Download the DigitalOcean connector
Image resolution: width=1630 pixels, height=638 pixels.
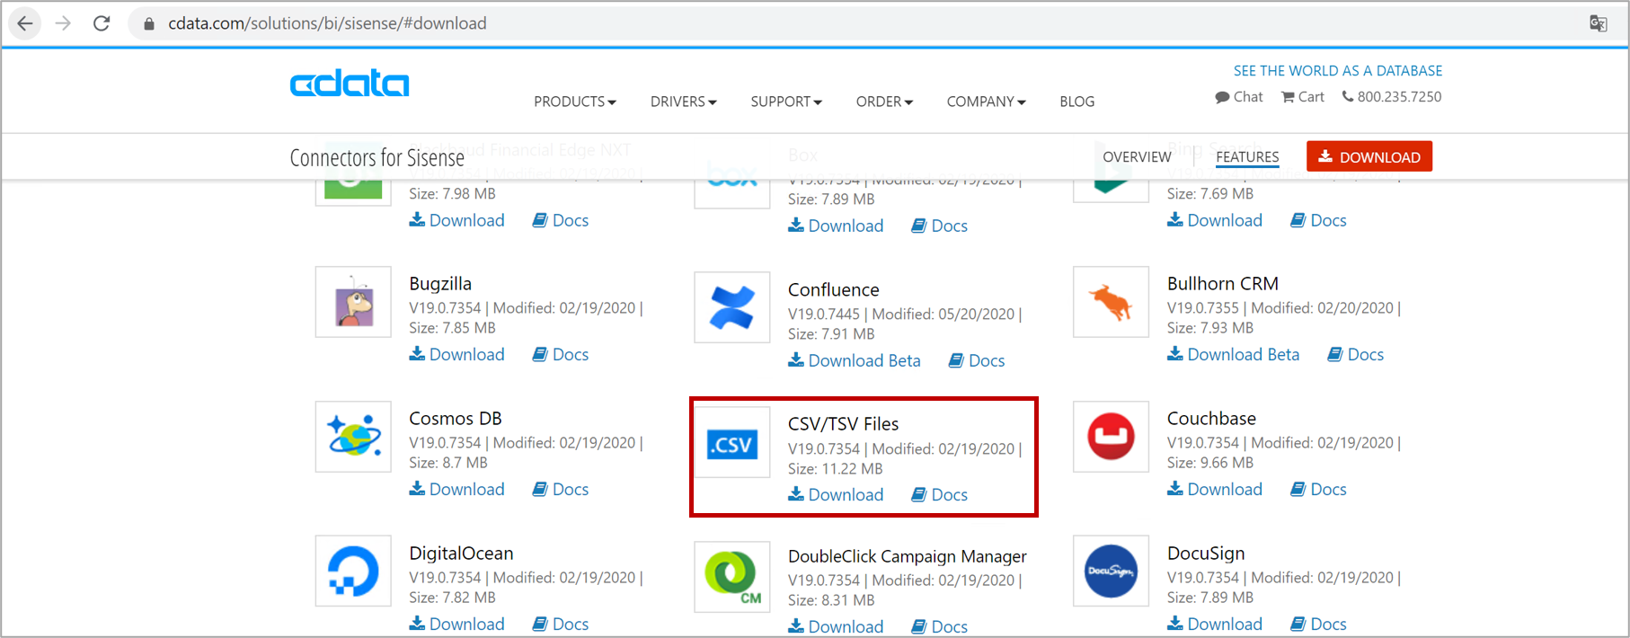[x=457, y=624]
